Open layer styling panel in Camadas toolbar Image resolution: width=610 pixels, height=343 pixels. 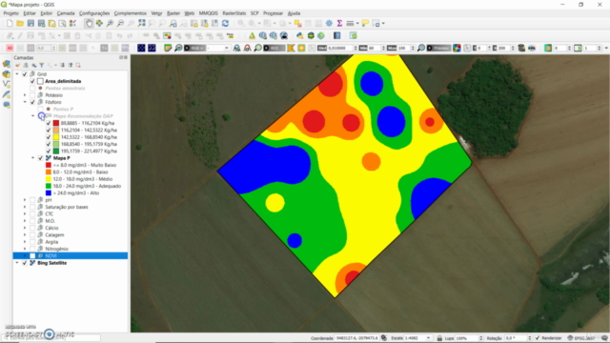[x=17, y=66]
